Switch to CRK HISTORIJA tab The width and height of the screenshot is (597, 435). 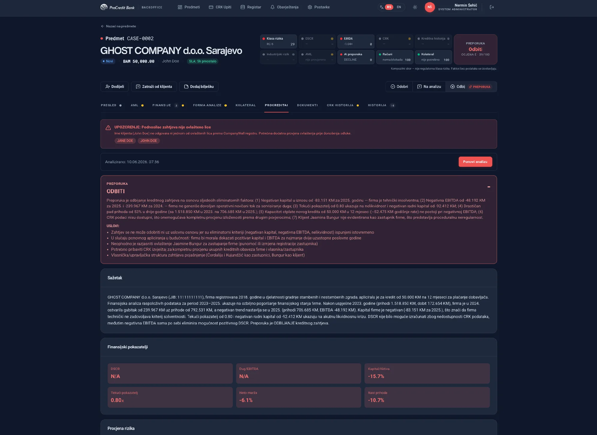343,105
